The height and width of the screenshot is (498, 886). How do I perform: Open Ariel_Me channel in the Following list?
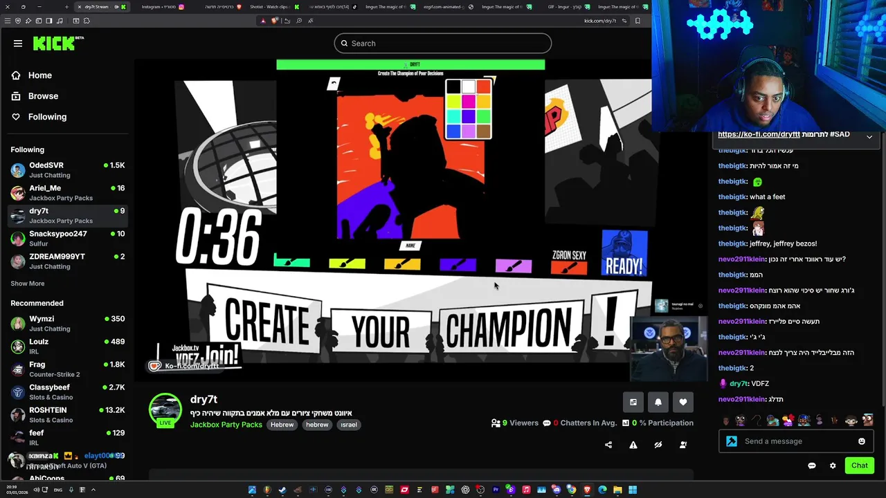[67, 192]
